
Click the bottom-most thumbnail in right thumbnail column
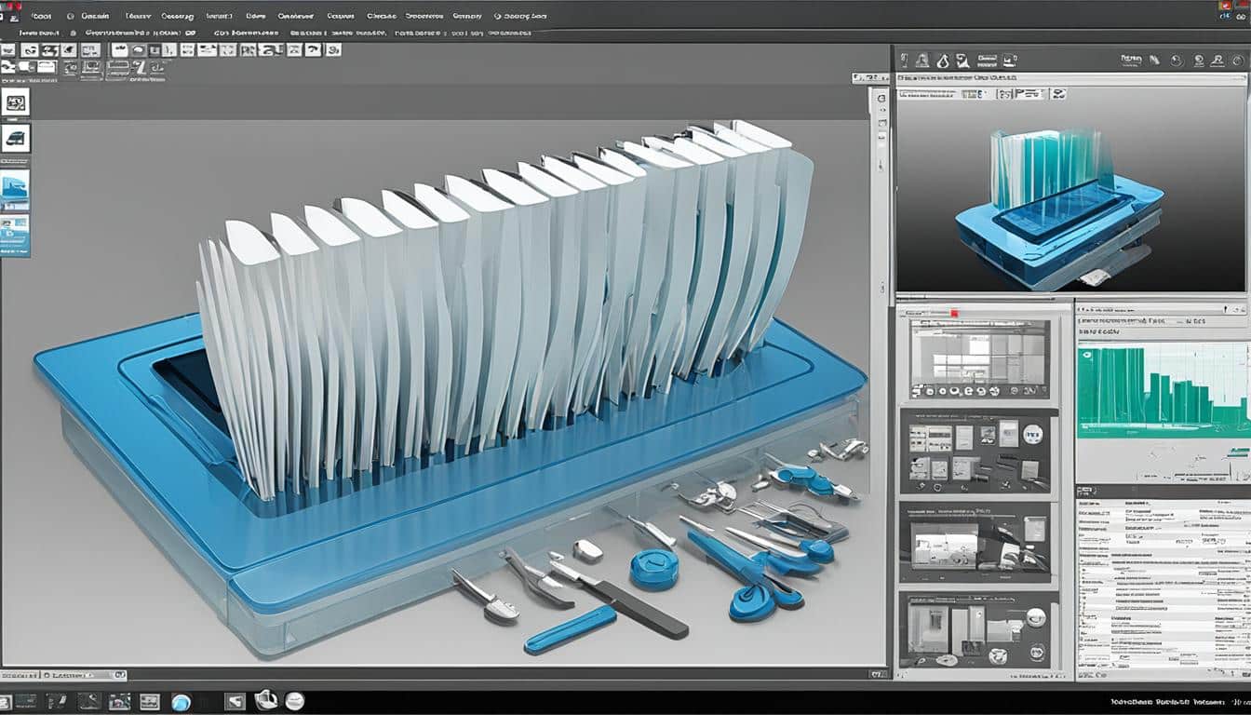pyautogui.click(x=977, y=630)
